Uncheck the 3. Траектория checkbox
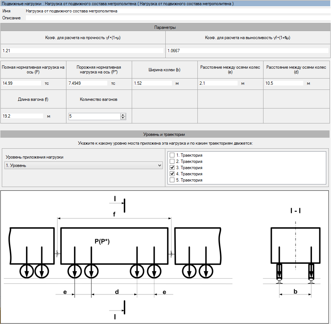331x324 pixels. pos(172,168)
